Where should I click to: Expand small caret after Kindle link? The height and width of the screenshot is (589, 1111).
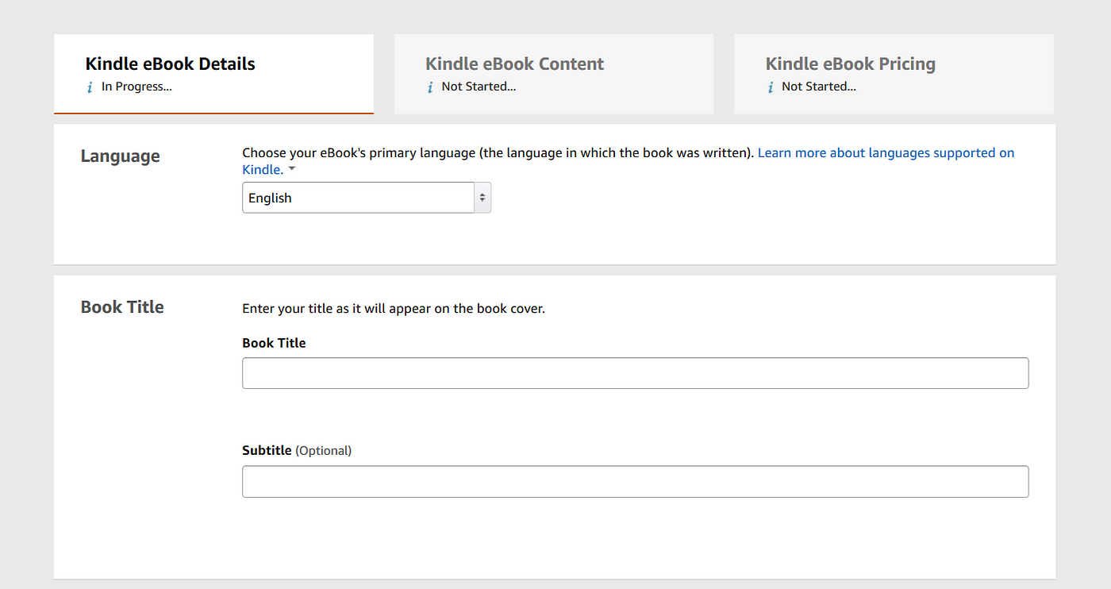292,170
